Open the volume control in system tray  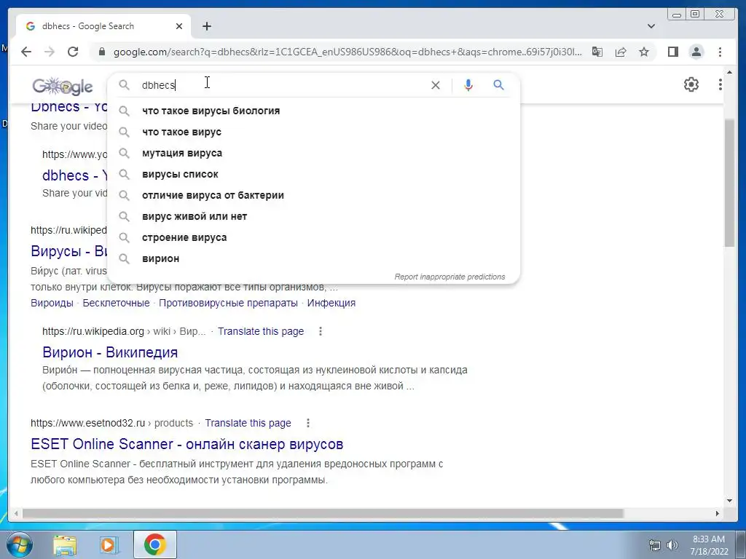[x=672, y=545]
